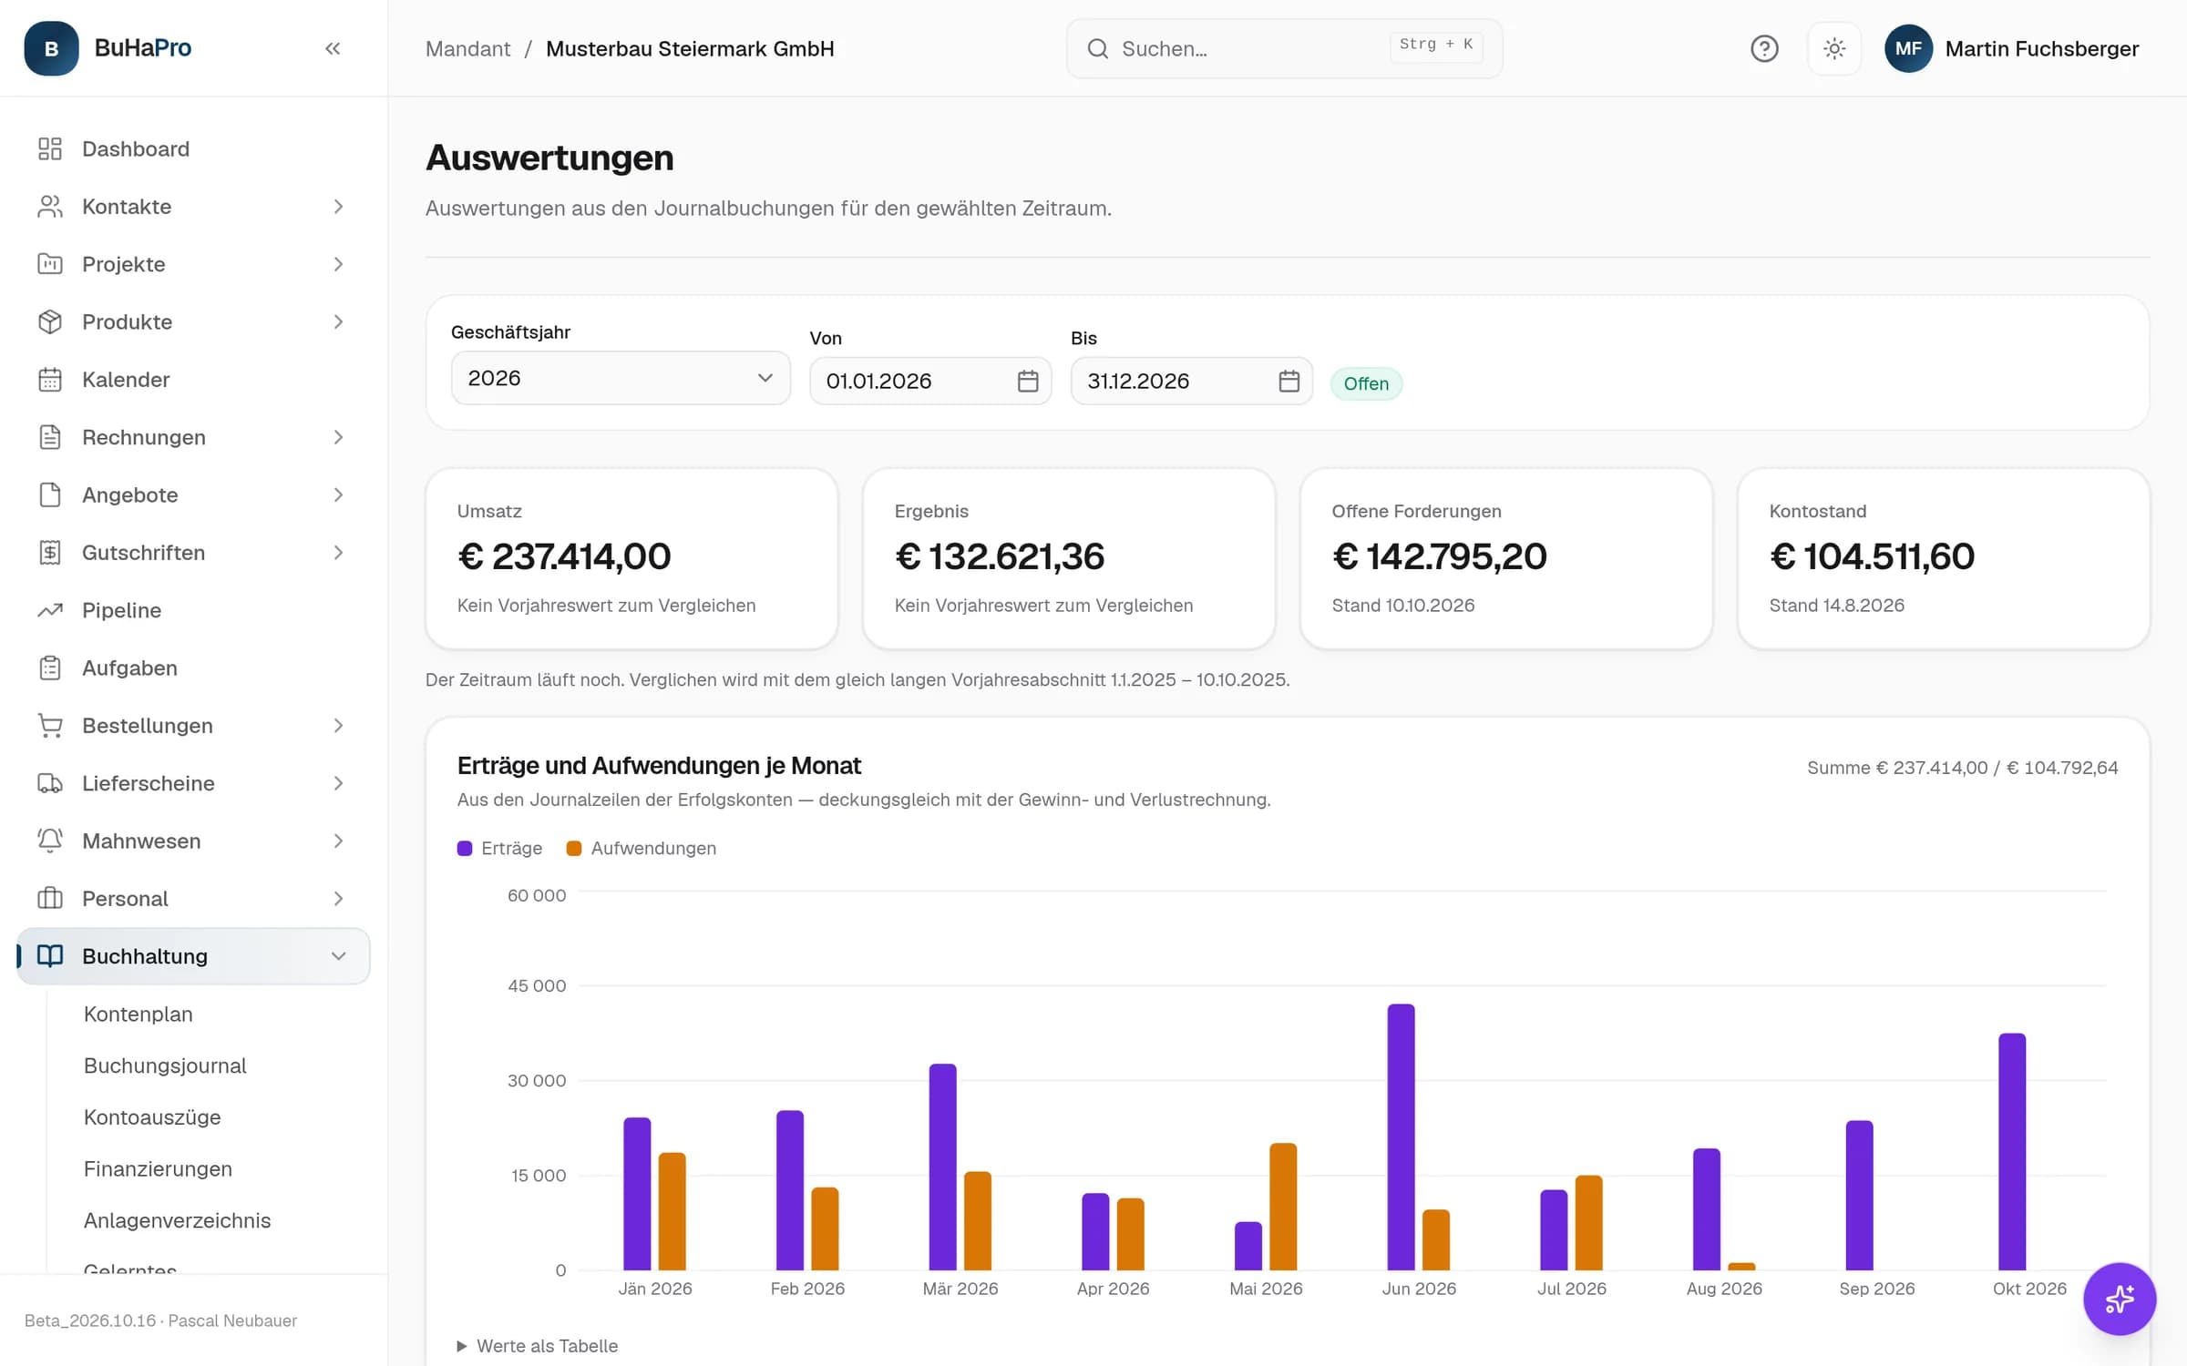Click the Martin Fuchsberger user name
2187x1366 pixels.
(x=2042, y=48)
